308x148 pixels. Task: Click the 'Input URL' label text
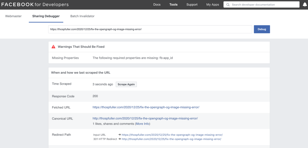[99, 135]
